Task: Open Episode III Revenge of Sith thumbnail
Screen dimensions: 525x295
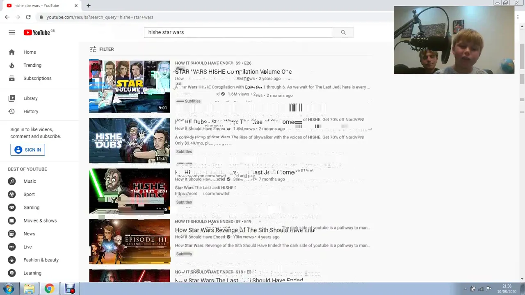Action: [130, 241]
